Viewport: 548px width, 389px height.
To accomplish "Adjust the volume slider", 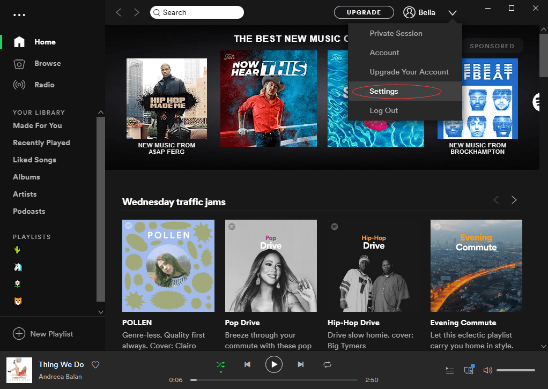I will 515,370.
